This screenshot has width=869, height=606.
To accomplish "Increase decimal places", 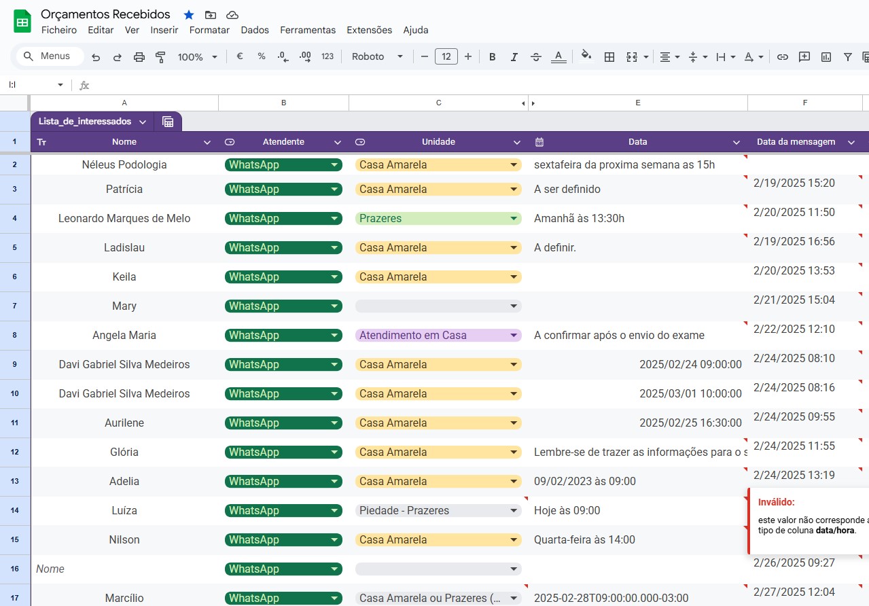I will pos(305,56).
